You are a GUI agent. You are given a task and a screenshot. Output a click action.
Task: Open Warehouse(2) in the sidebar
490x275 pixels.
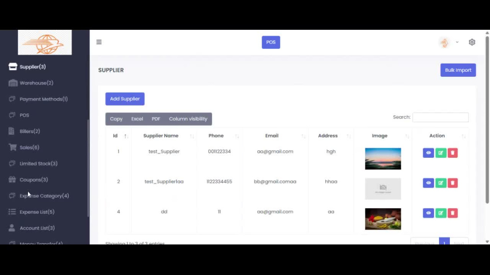tap(36, 83)
